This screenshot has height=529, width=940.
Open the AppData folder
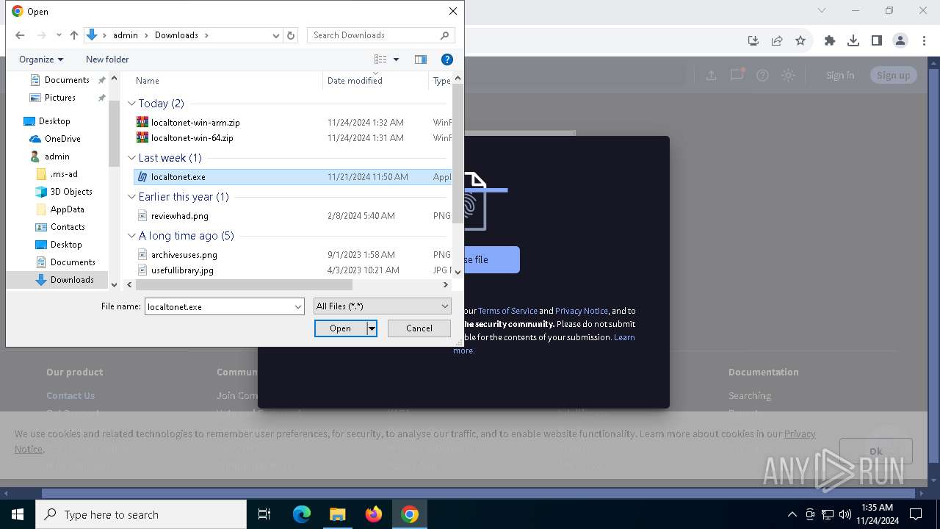pos(67,209)
